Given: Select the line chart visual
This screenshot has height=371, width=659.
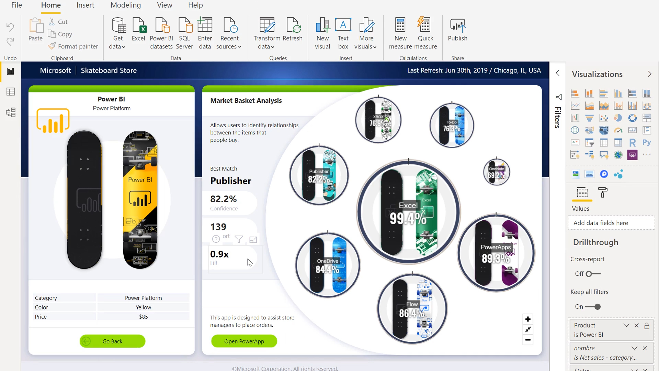Looking at the screenshot, I should click(x=575, y=106).
